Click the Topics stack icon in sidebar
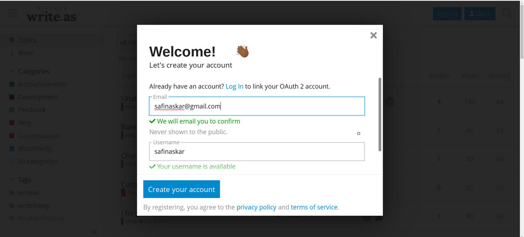The image size is (524, 237). pyautogui.click(x=12, y=40)
